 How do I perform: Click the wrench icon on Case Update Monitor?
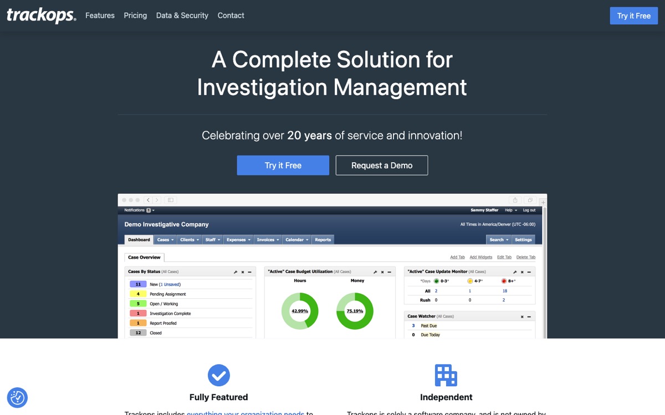tap(515, 272)
